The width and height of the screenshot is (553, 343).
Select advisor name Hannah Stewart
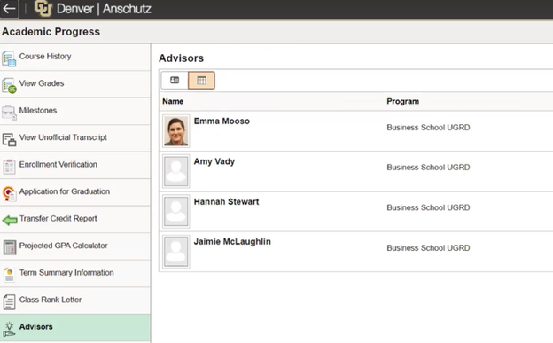(x=226, y=201)
